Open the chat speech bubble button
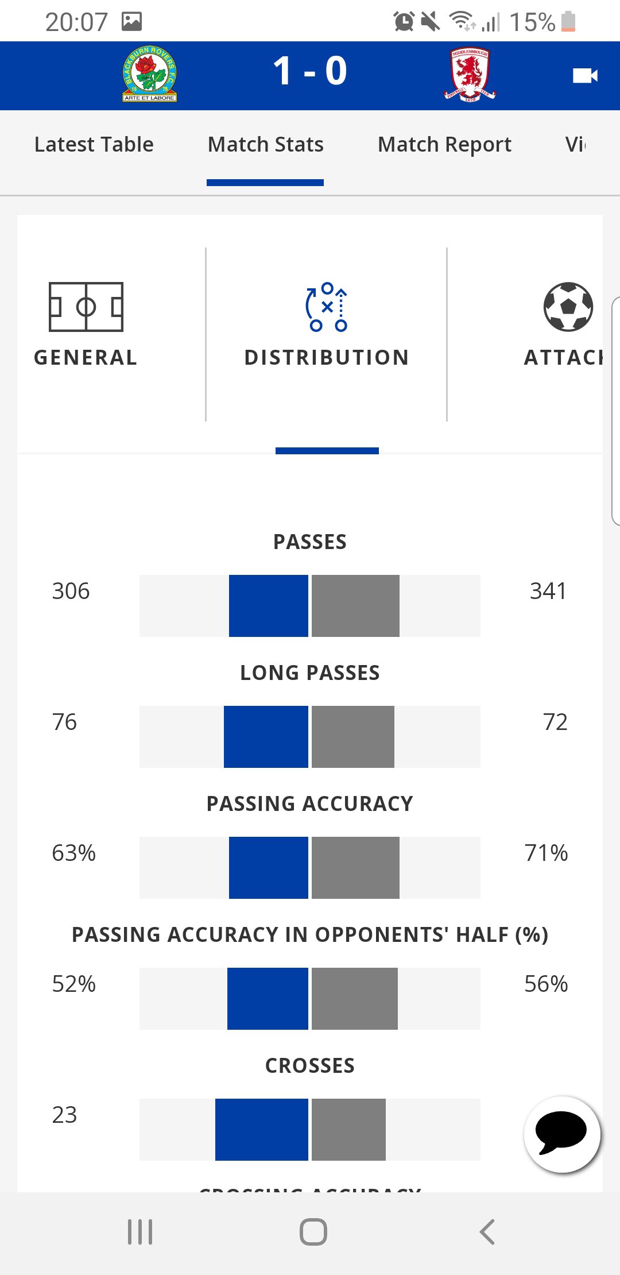The width and height of the screenshot is (620, 1275). pos(562,1134)
